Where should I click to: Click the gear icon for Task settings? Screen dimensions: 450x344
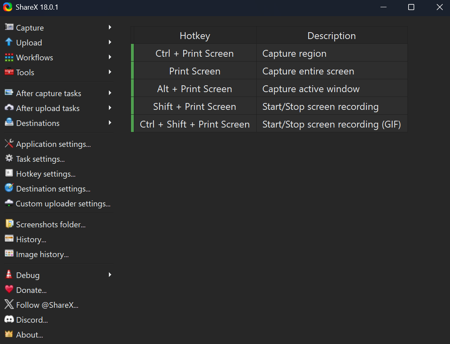tap(9, 159)
